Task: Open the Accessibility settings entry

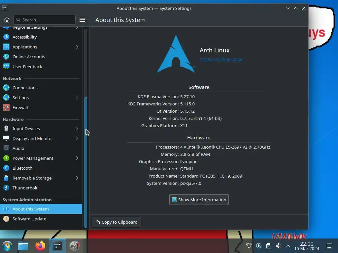Action: (x=41, y=37)
